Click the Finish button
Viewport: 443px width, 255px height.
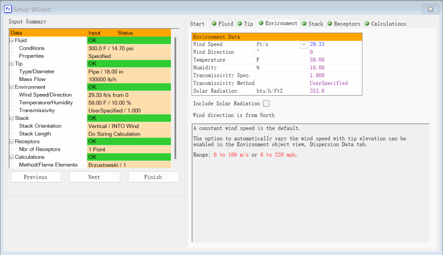tap(153, 177)
